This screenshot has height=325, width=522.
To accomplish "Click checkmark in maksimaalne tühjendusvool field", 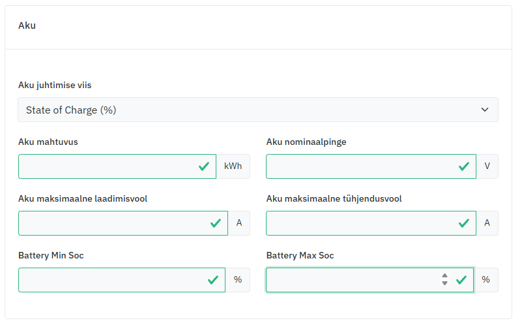I will point(464,223).
